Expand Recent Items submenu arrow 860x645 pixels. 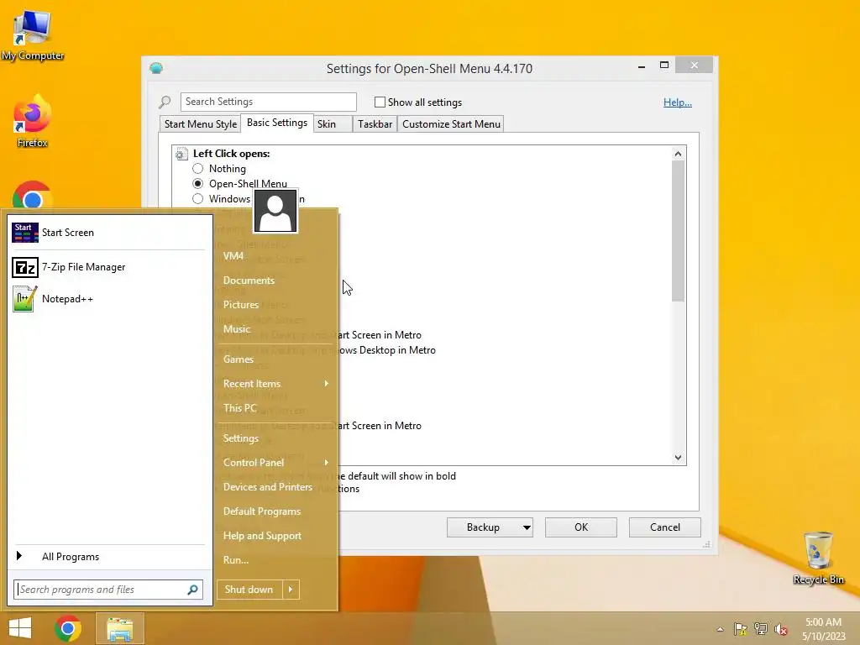327,383
